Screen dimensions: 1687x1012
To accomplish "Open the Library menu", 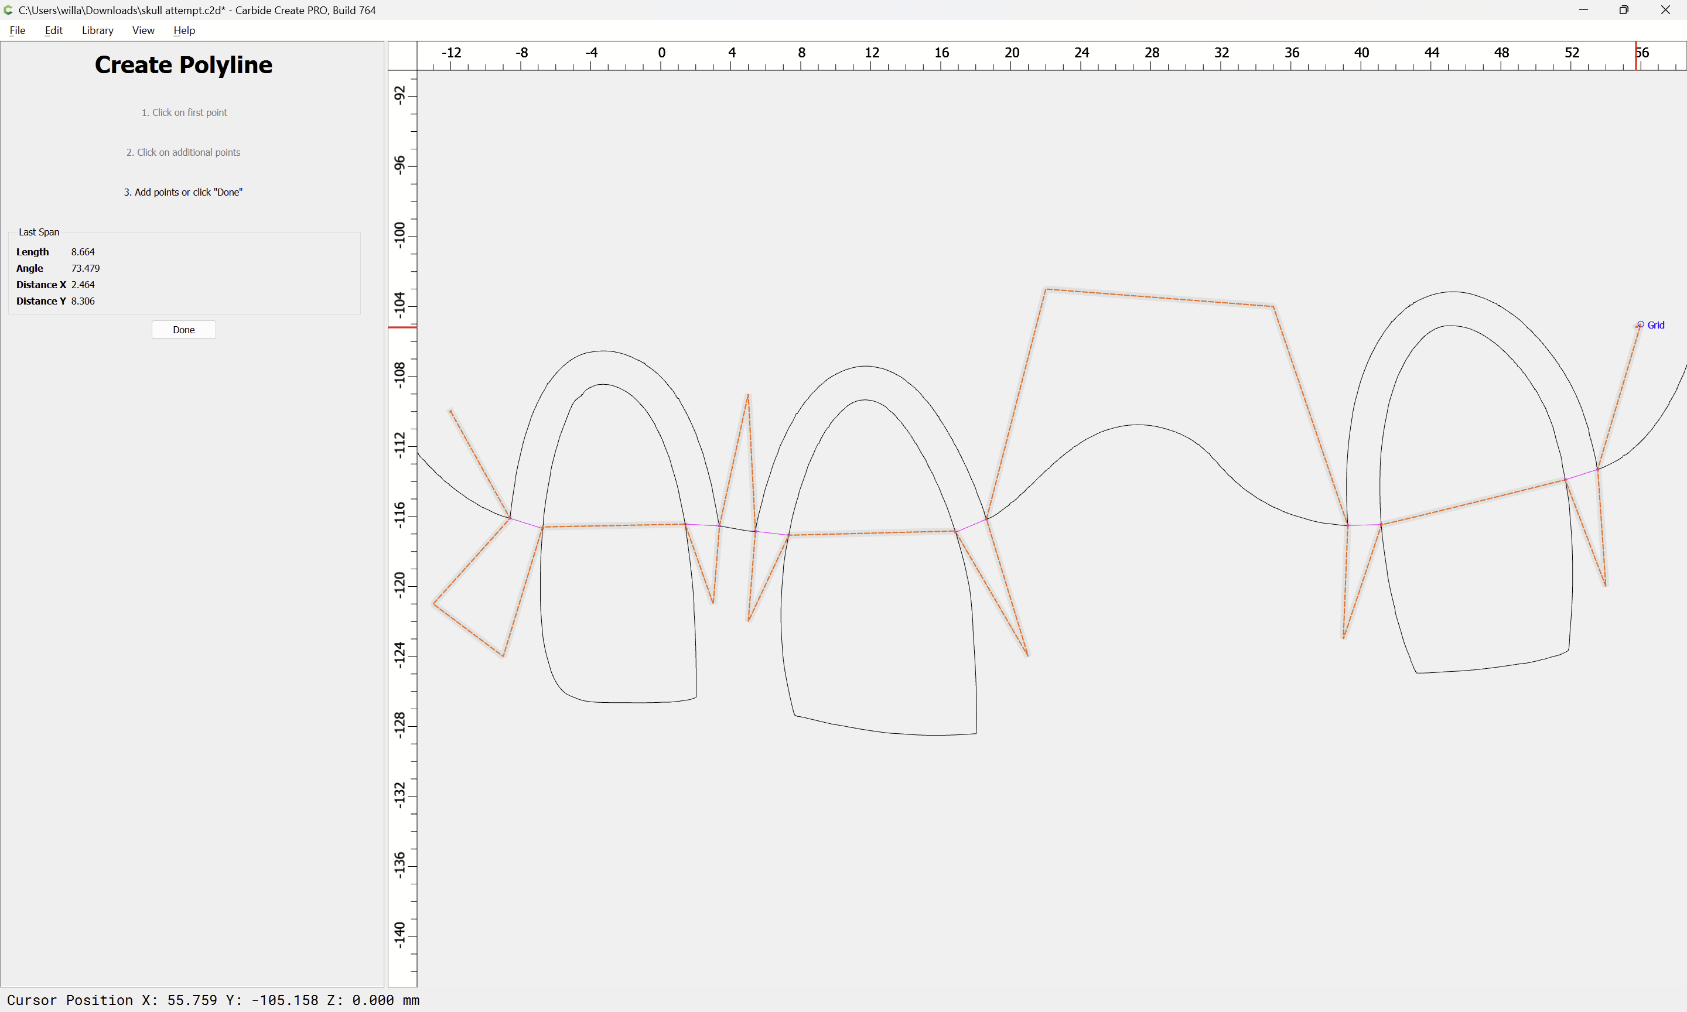I will tap(97, 30).
